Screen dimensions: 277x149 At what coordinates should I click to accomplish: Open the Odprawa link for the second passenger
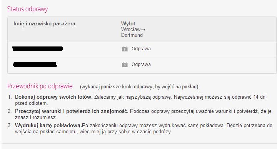point(141,65)
